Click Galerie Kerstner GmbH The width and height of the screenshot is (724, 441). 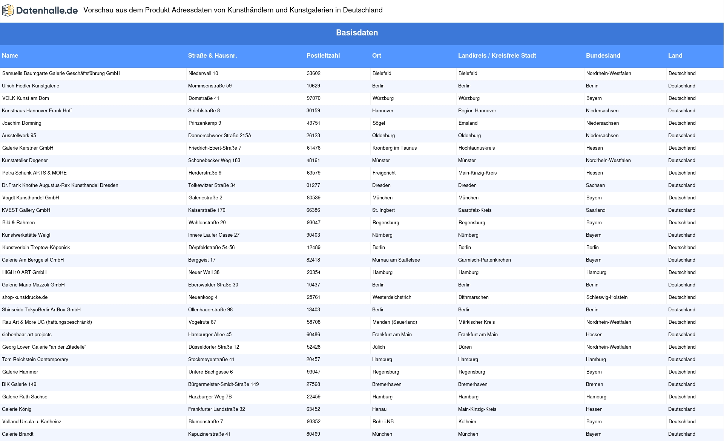[x=28, y=148]
